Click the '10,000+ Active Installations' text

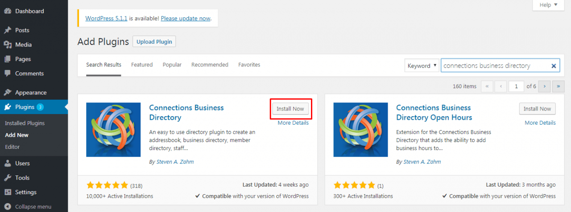coord(120,196)
